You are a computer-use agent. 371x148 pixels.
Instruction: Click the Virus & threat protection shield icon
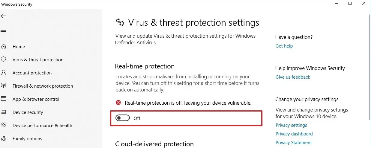[4, 59]
